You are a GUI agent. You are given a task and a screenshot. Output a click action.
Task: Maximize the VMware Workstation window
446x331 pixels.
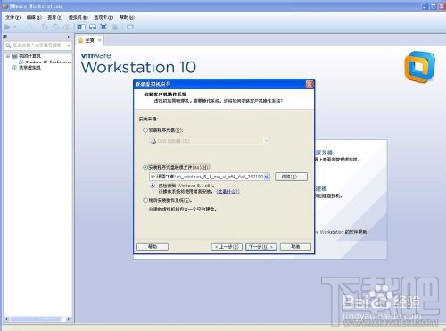[434, 6]
